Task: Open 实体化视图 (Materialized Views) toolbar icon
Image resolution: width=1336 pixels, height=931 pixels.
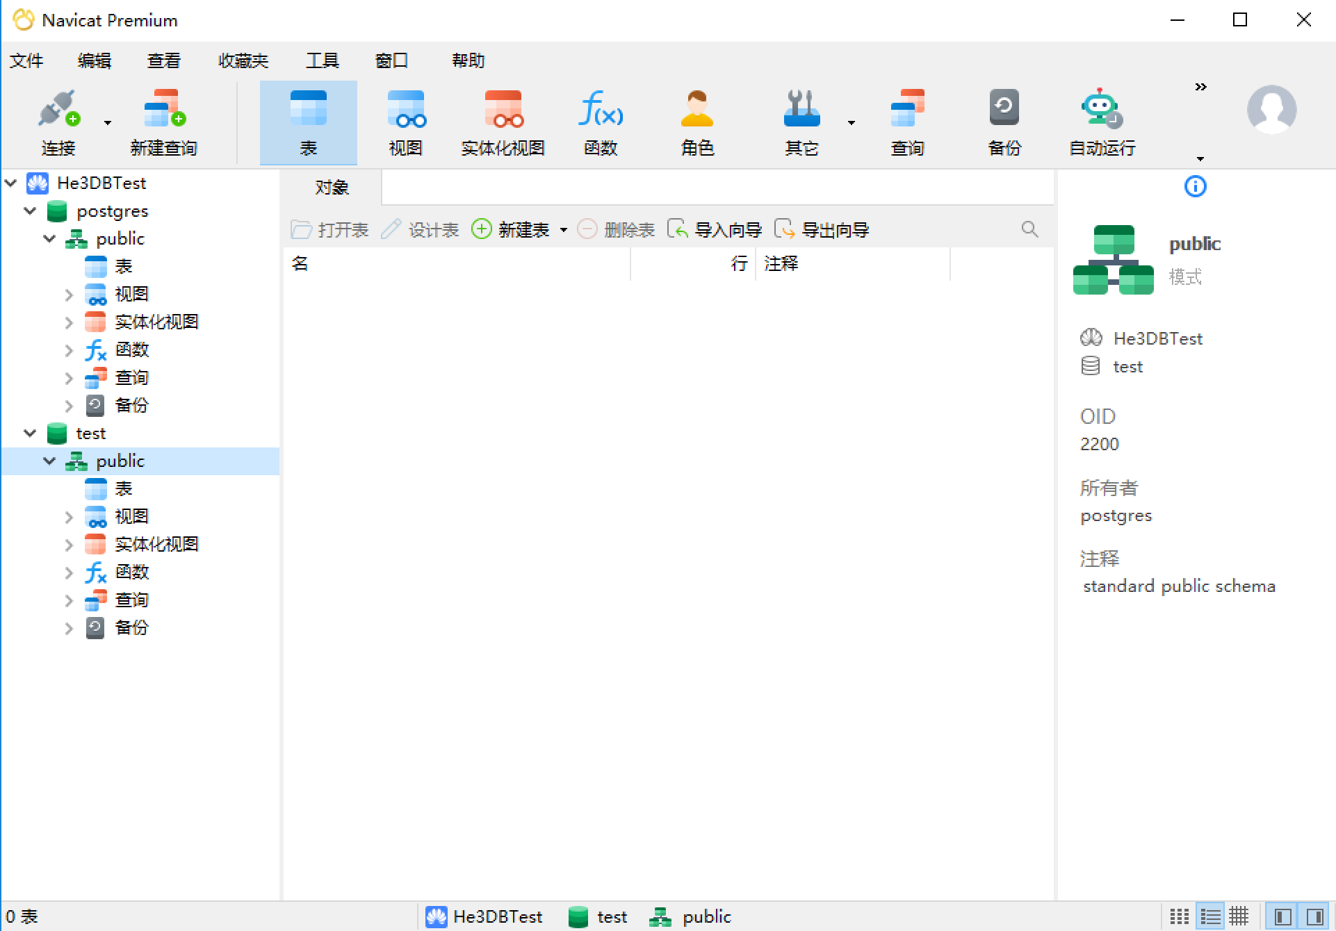Action: click(x=503, y=122)
